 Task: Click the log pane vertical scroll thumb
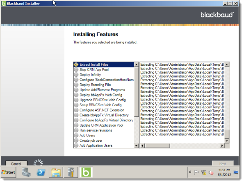click(227, 134)
